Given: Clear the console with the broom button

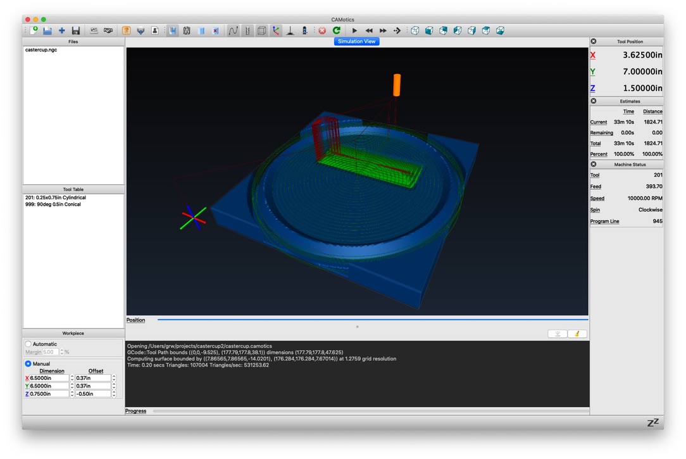Looking at the screenshot, I should click(577, 334).
